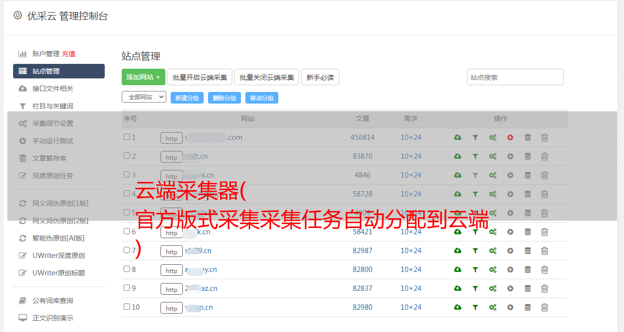Open gear settings icon in row 7
This screenshot has width=624, height=332.
493,251
